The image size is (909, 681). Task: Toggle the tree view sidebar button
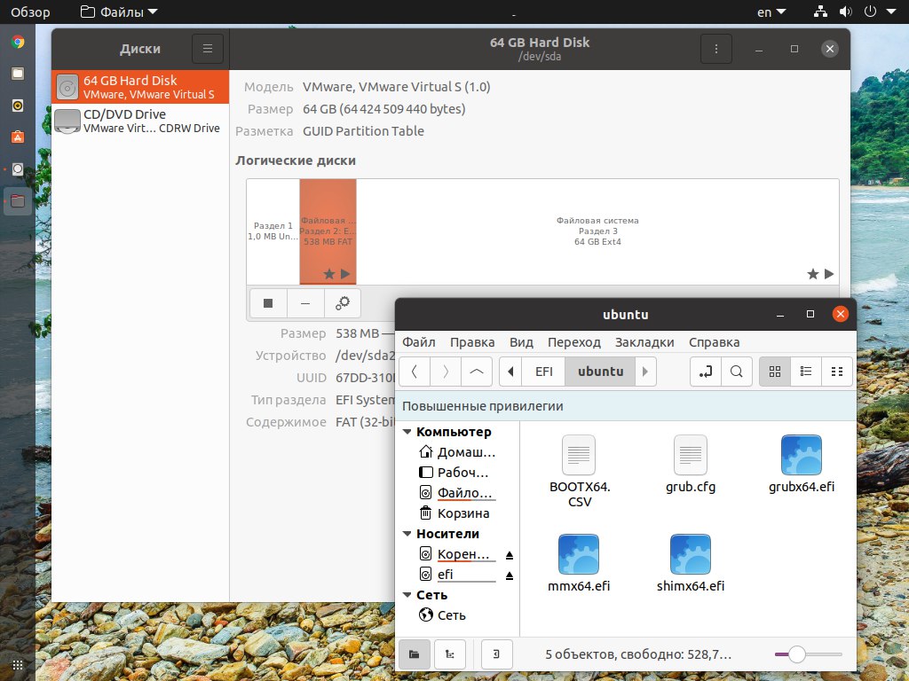(449, 654)
